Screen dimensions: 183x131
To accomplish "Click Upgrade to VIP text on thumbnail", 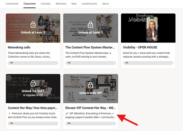I will 33,95.
